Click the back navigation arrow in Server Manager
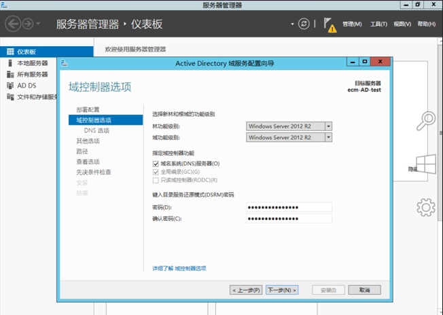This screenshot has width=443, height=315. pyautogui.click(x=13, y=24)
